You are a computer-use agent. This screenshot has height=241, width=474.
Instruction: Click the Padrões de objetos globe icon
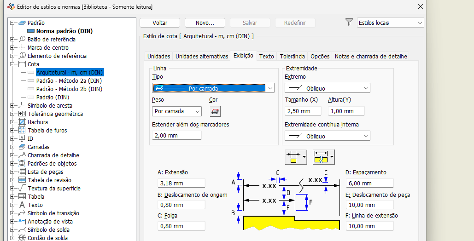click(22, 163)
